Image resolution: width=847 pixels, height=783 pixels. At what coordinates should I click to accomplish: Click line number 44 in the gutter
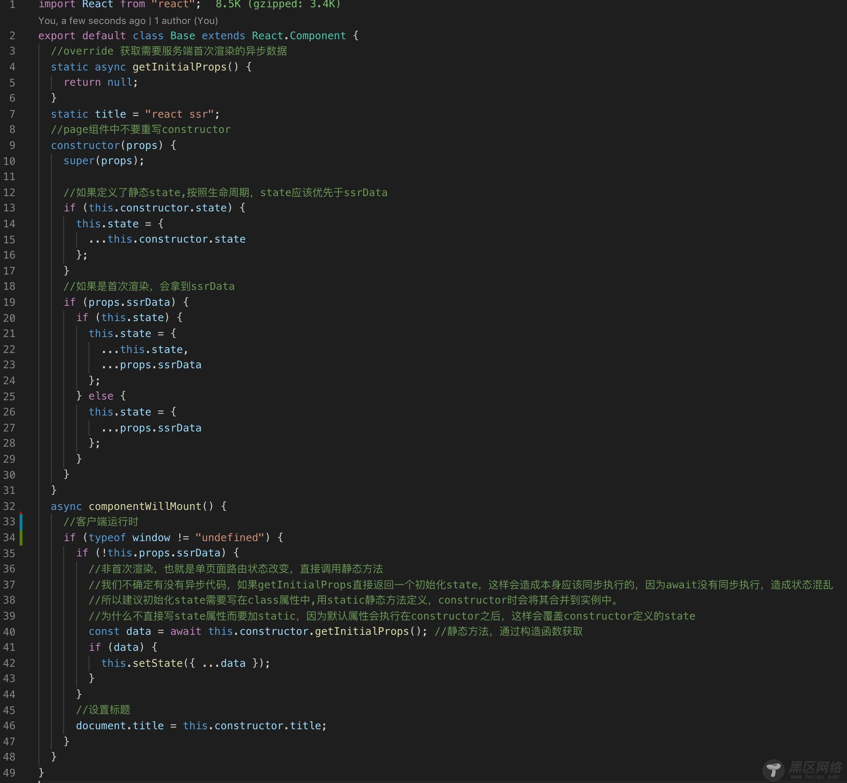tap(9, 694)
